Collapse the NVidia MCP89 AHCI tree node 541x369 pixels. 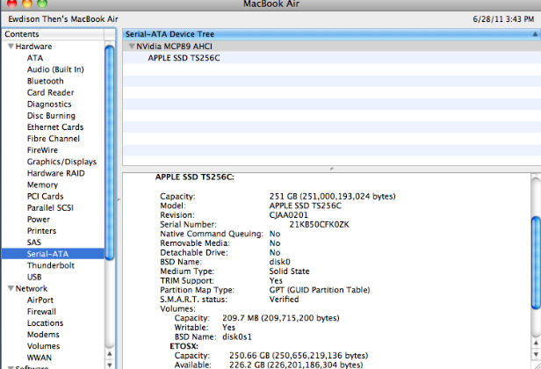(131, 46)
